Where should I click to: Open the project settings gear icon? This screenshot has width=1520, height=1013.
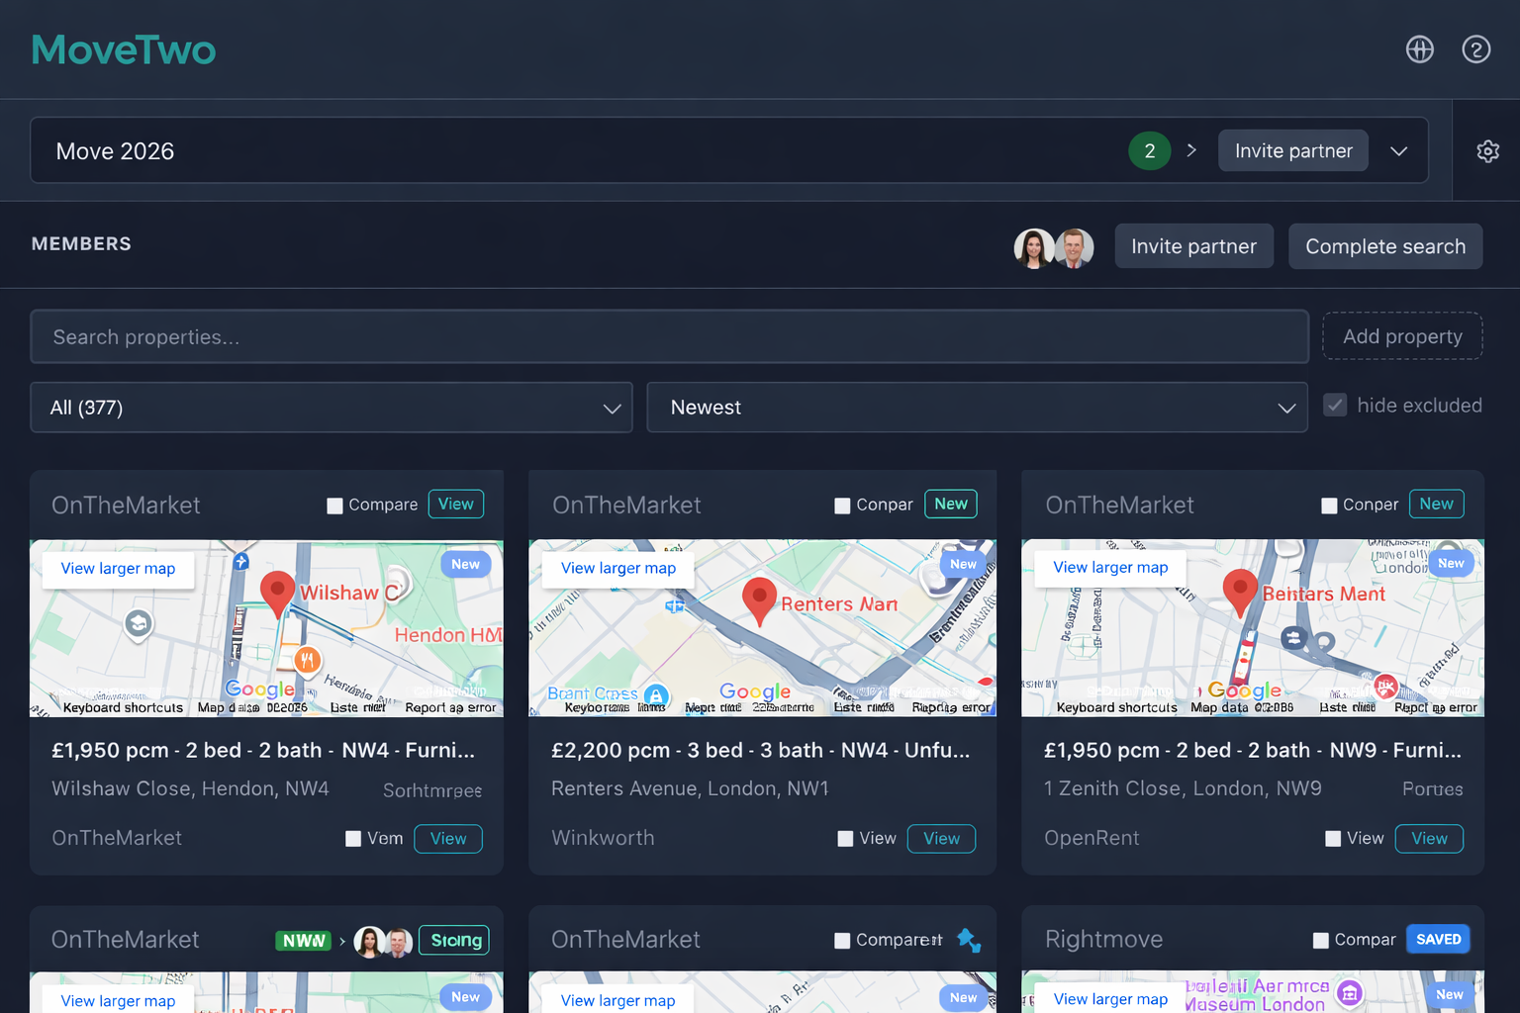[1488, 150]
